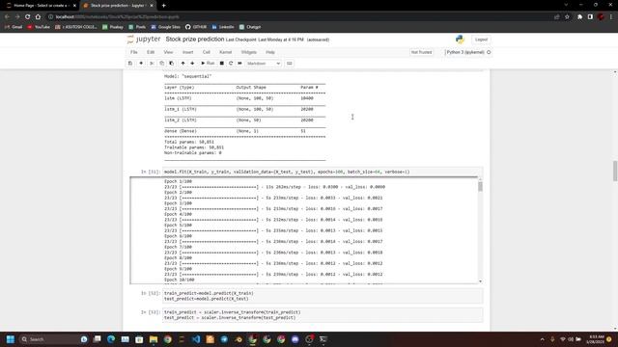Open the Help menu

tap(270, 52)
